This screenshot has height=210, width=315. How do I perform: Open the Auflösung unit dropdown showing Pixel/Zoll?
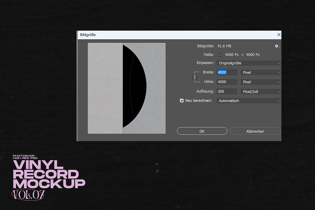[260, 91]
